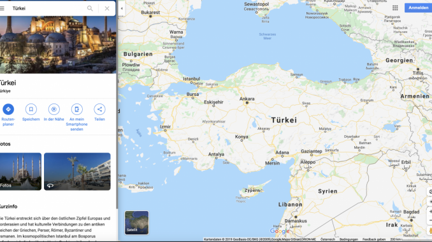
Task: Click the Bagdad city label
Action: point(412,212)
